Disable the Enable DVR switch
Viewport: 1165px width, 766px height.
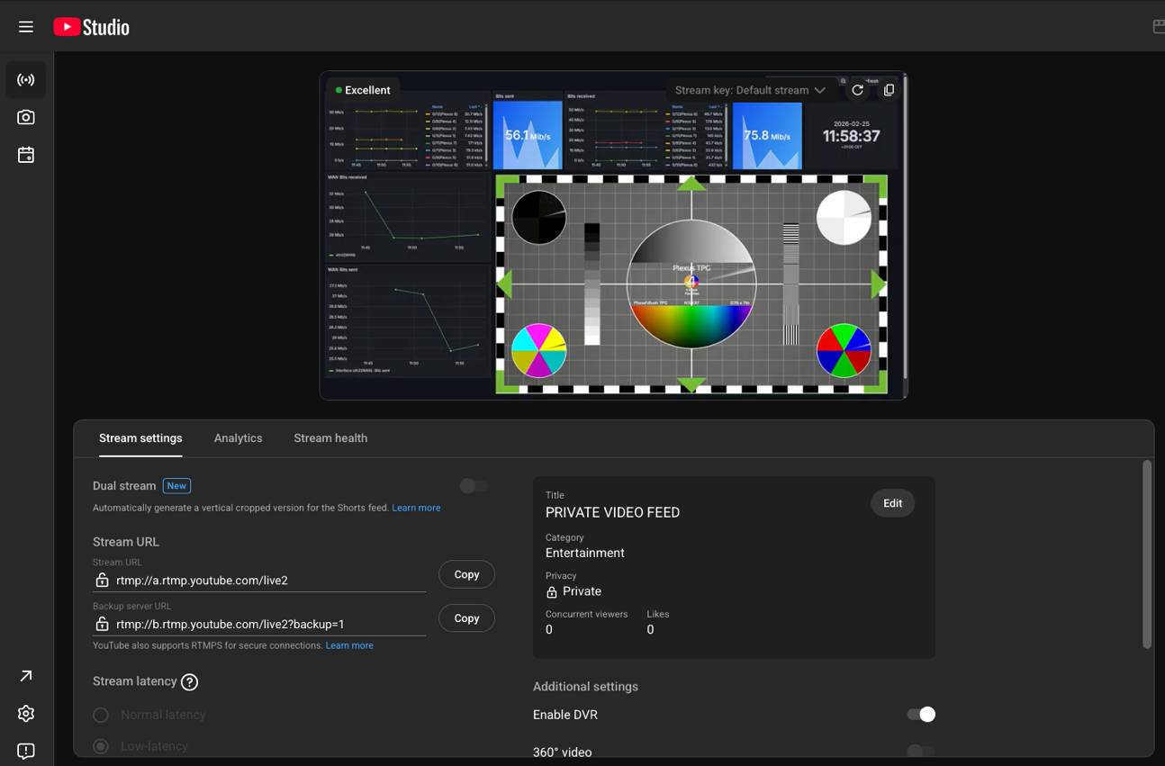tap(921, 715)
